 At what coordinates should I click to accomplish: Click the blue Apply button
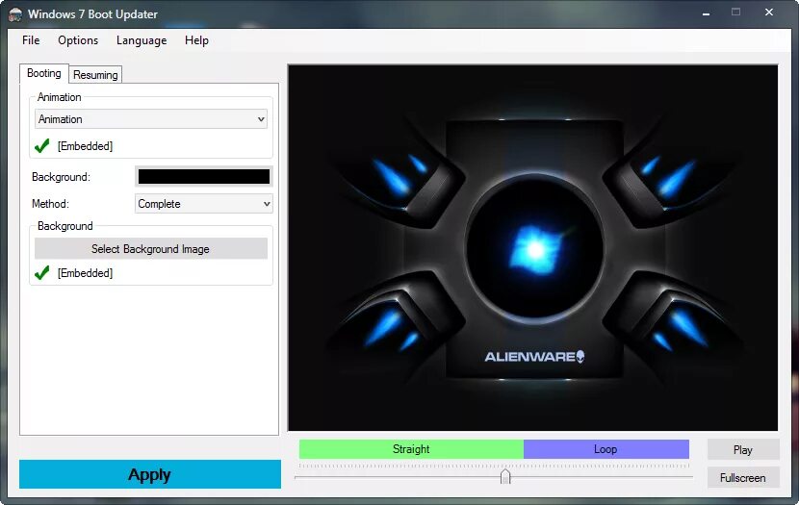[x=150, y=474]
